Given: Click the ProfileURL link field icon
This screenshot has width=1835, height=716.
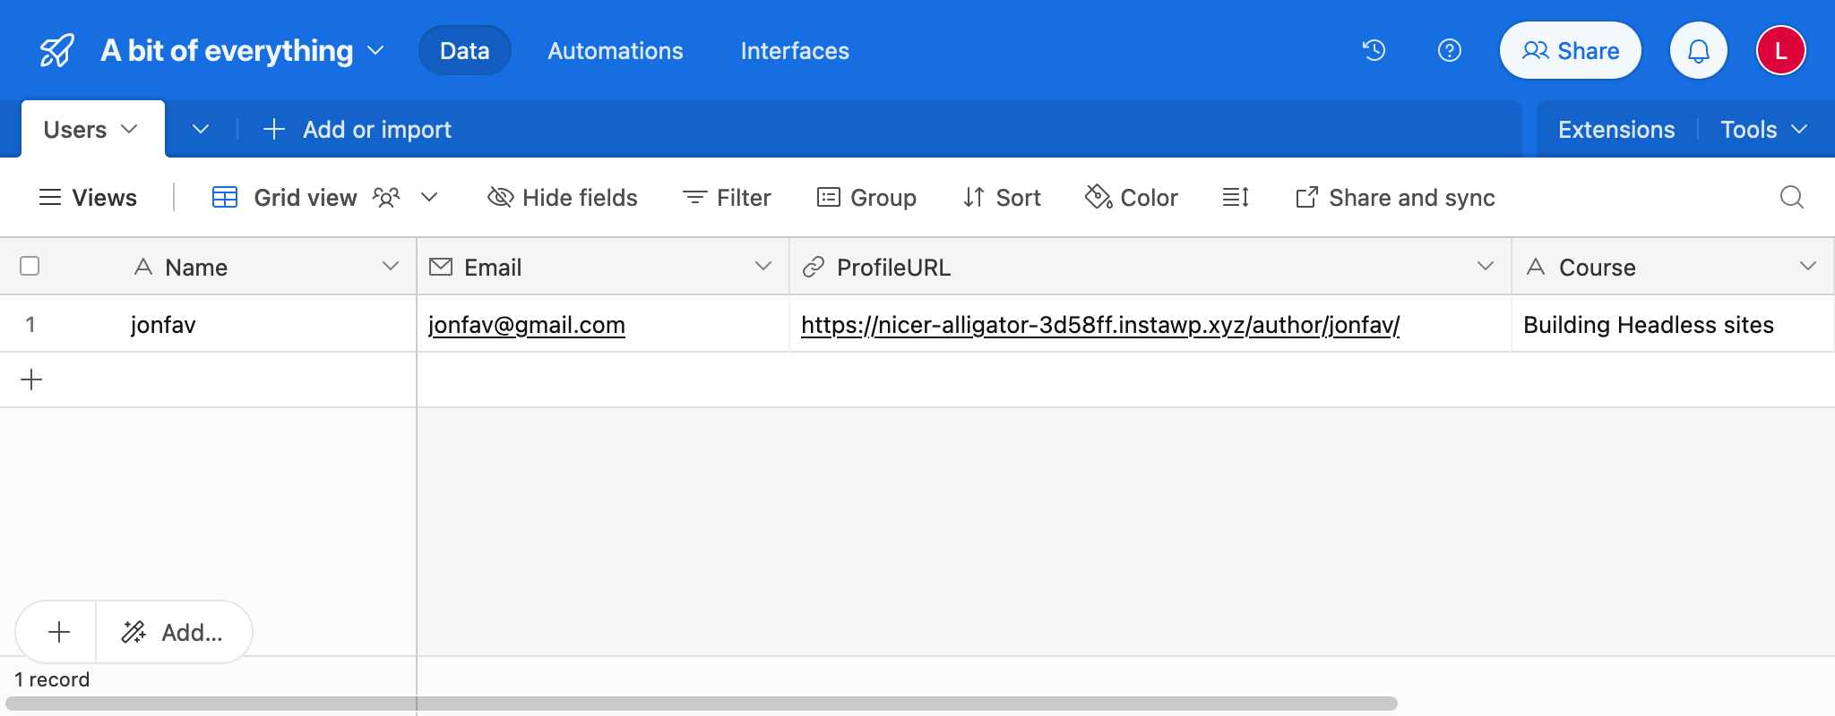Looking at the screenshot, I should coord(814,267).
